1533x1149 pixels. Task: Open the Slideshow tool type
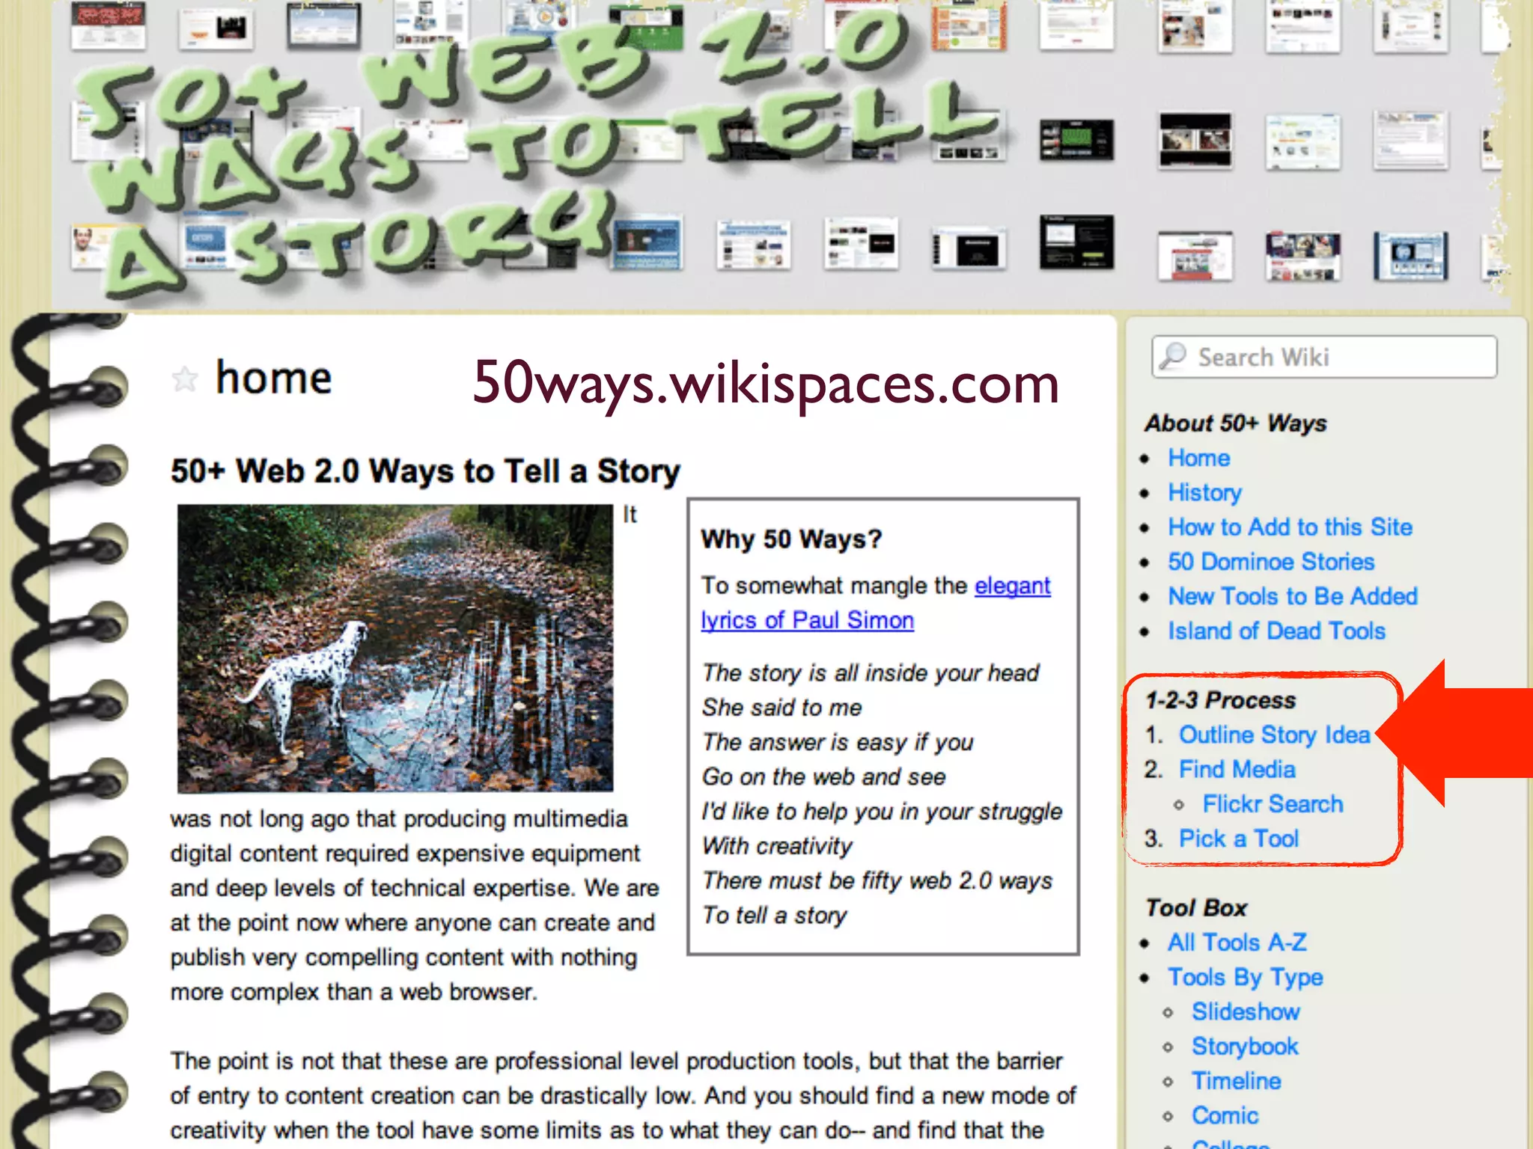click(1246, 1011)
